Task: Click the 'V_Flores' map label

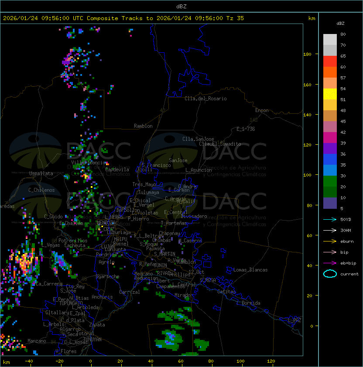Action: point(66,351)
